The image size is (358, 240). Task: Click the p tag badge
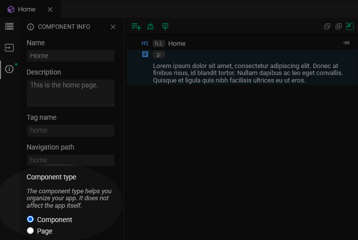(159, 55)
